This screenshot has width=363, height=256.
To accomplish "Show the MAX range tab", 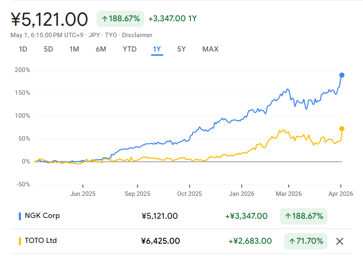I will pos(210,49).
